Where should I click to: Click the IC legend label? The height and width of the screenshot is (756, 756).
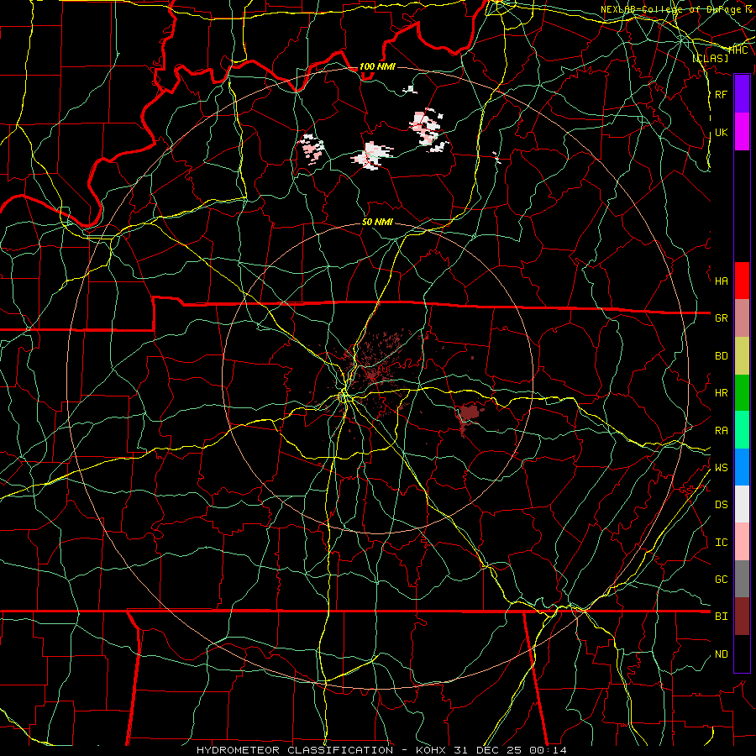click(x=721, y=543)
